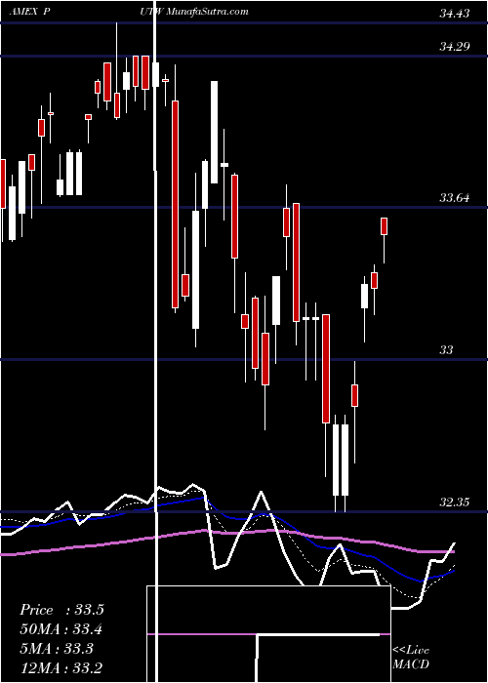Click the last red candlestick near 33.64
The image size is (488, 683).
(384, 226)
